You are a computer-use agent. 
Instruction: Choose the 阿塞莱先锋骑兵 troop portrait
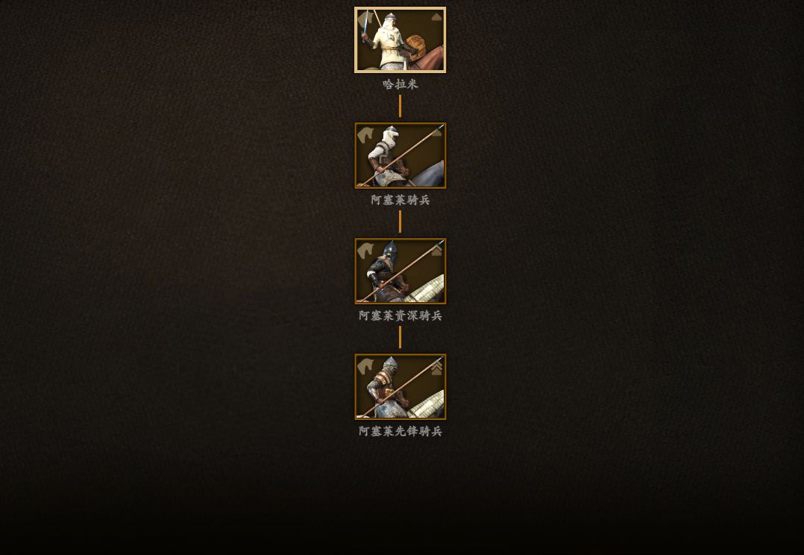(x=400, y=386)
